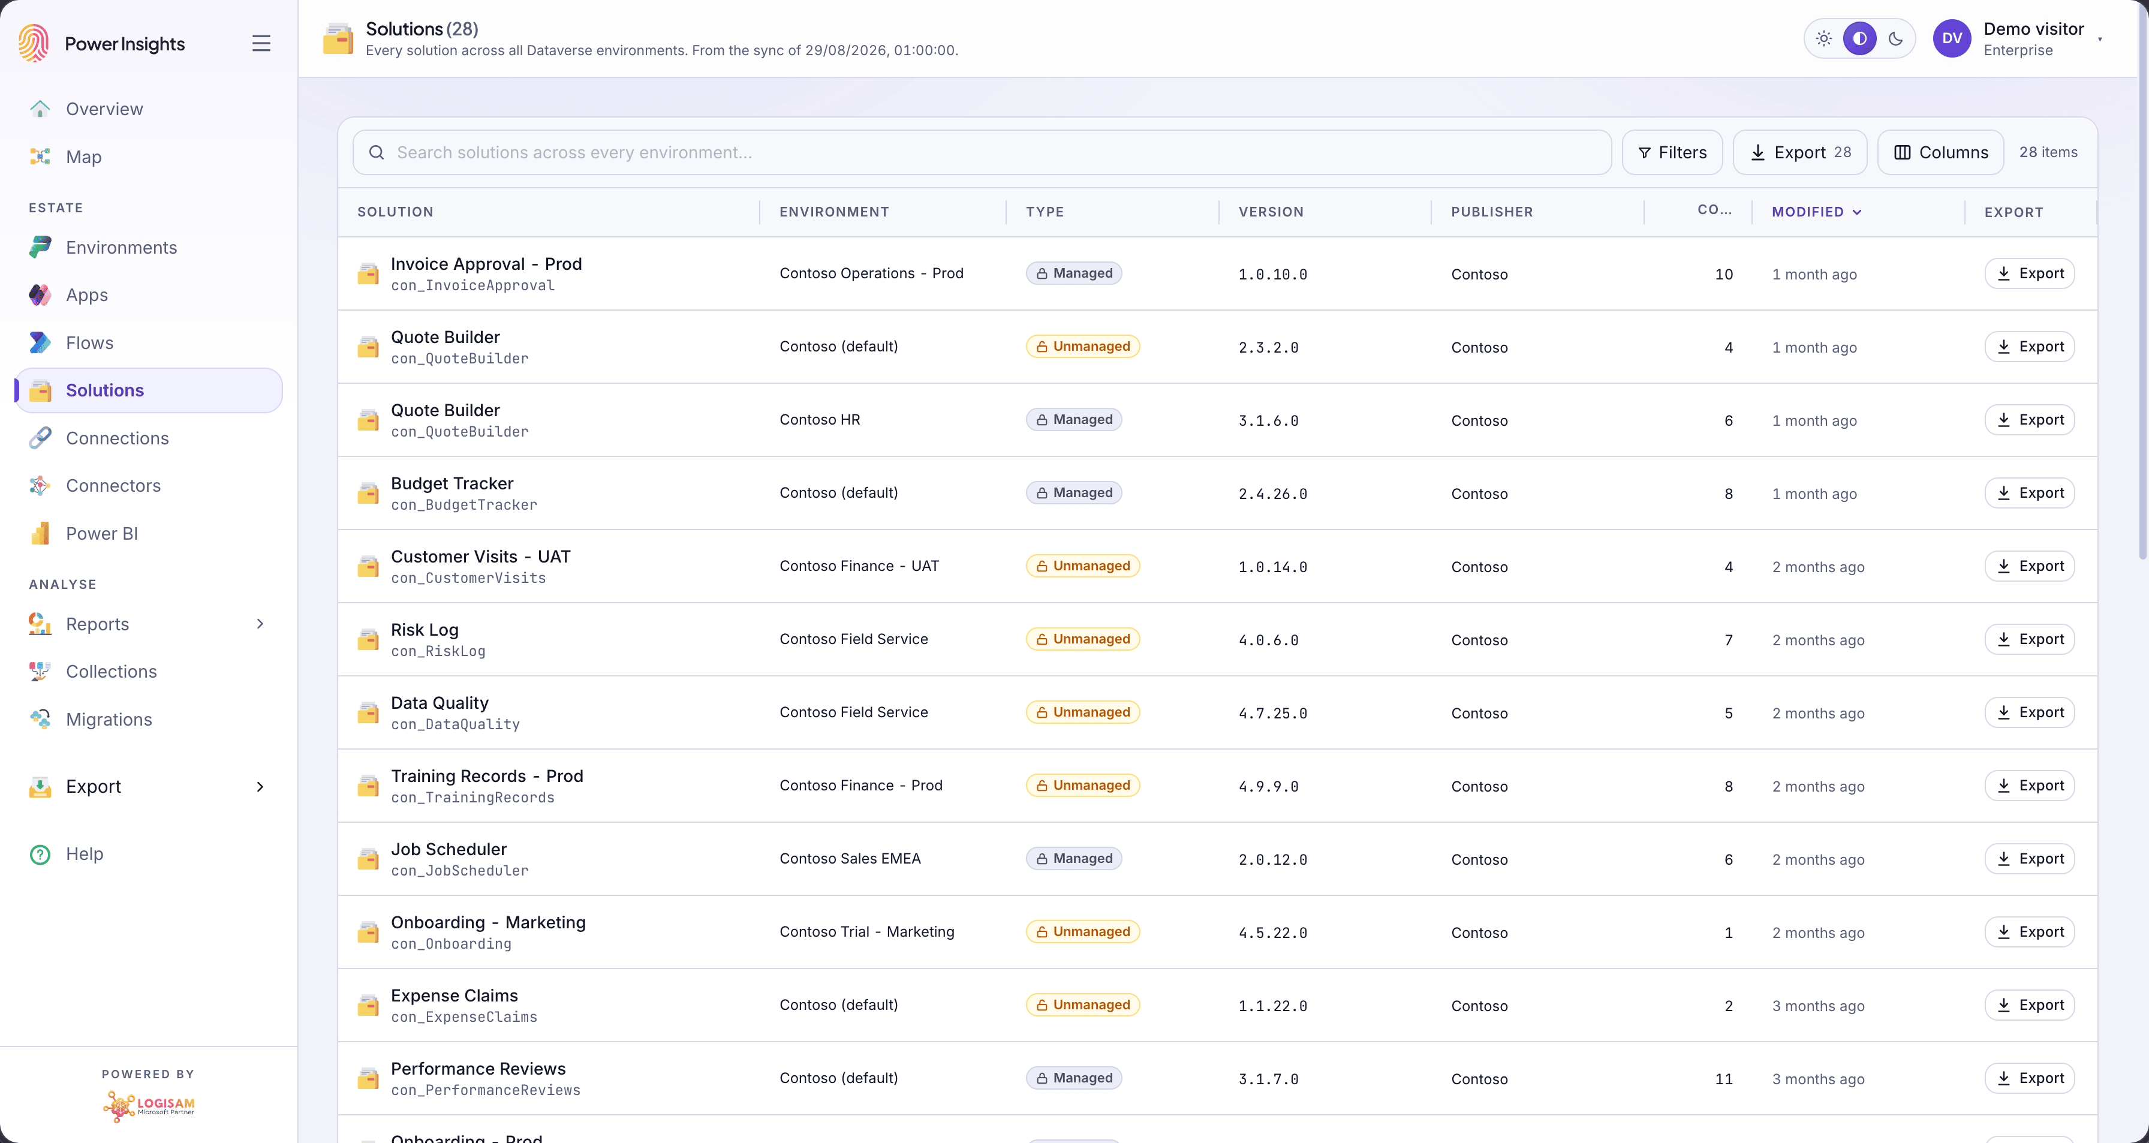Expand the sidebar Export submenu chevron
2149x1143 pixels.
point(260,787)
